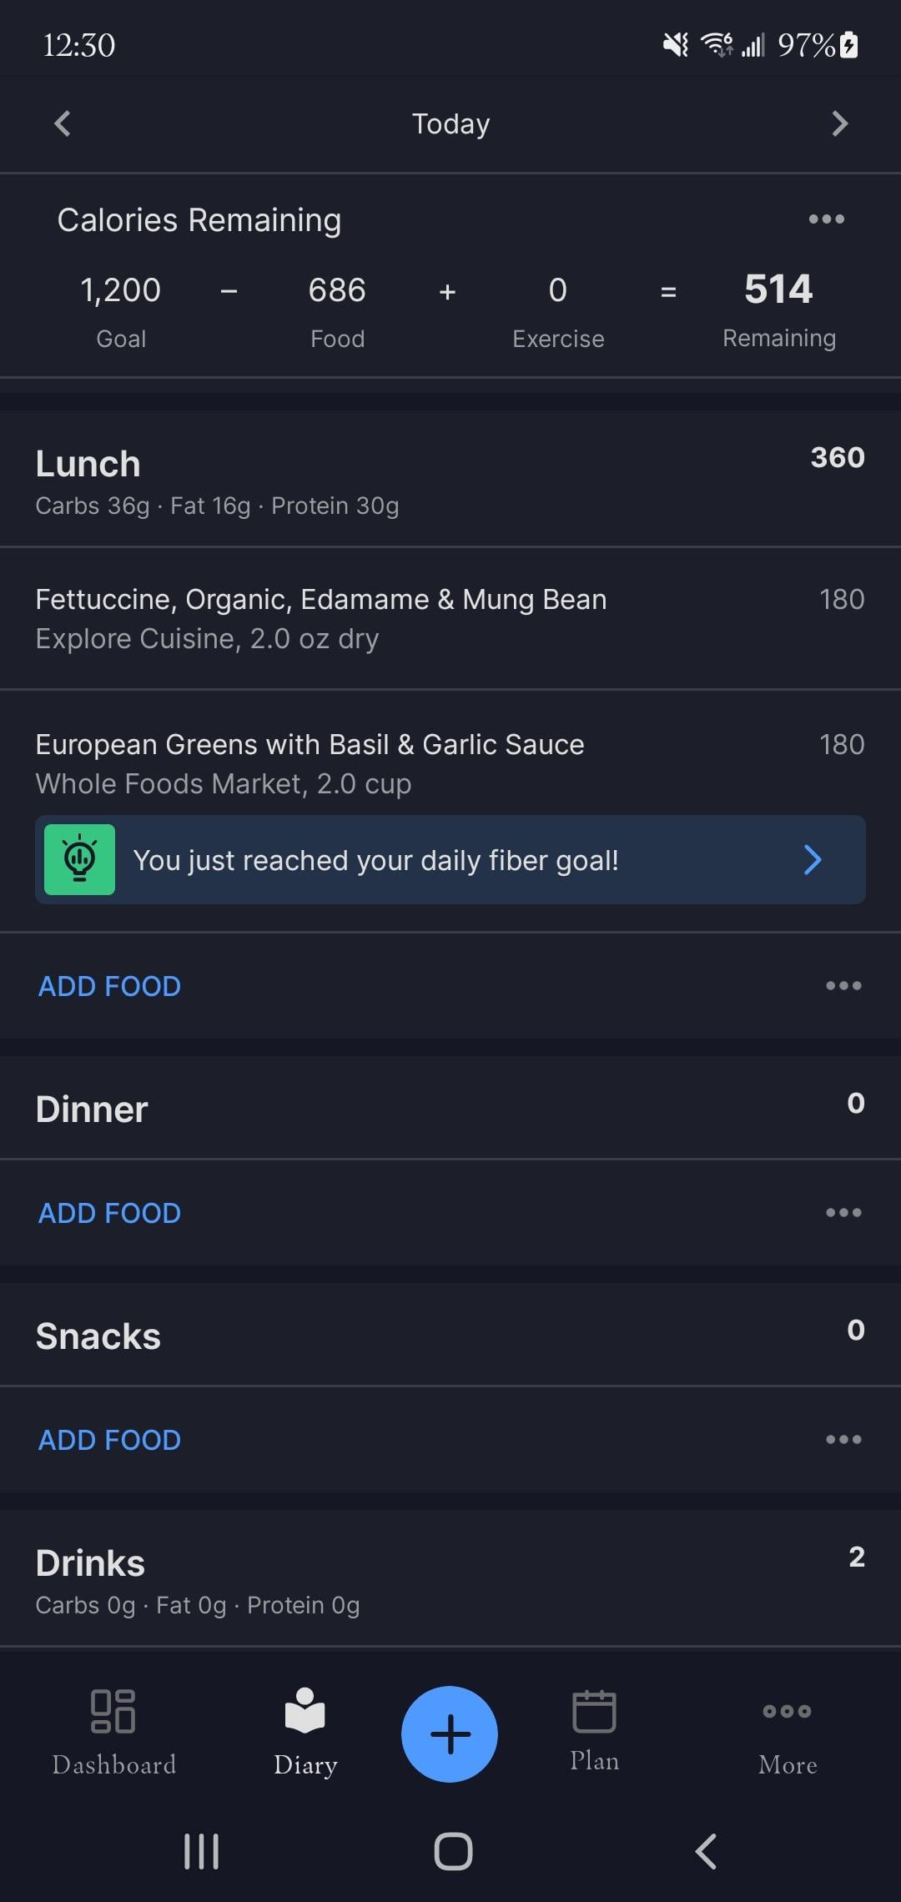Open European Greens with Basil entry
The height and width of the screenshot is (1902, 901).
[x=310, y=762]
